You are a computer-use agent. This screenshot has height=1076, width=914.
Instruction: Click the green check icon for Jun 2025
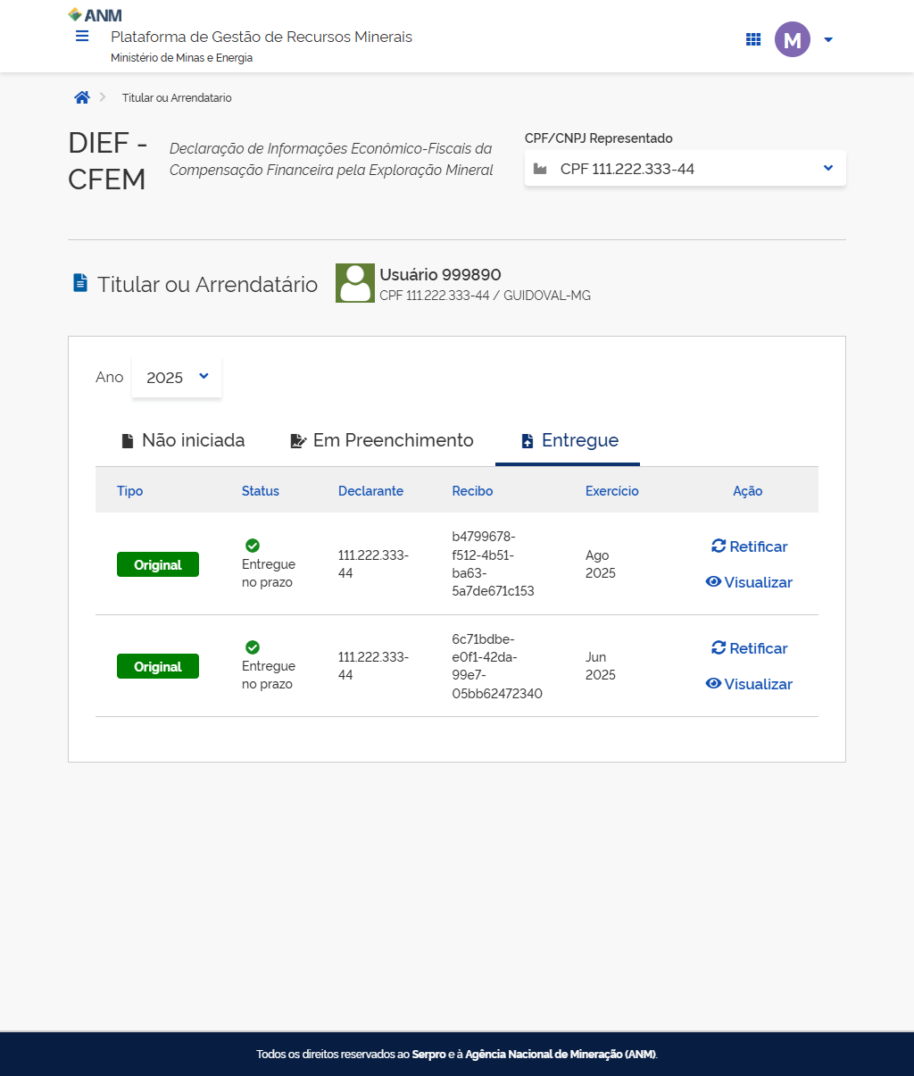[x=253, y=647]
